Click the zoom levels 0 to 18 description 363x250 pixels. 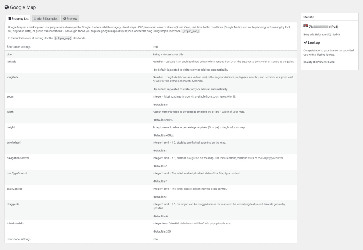pyautogui.click(x=194, y=96)
